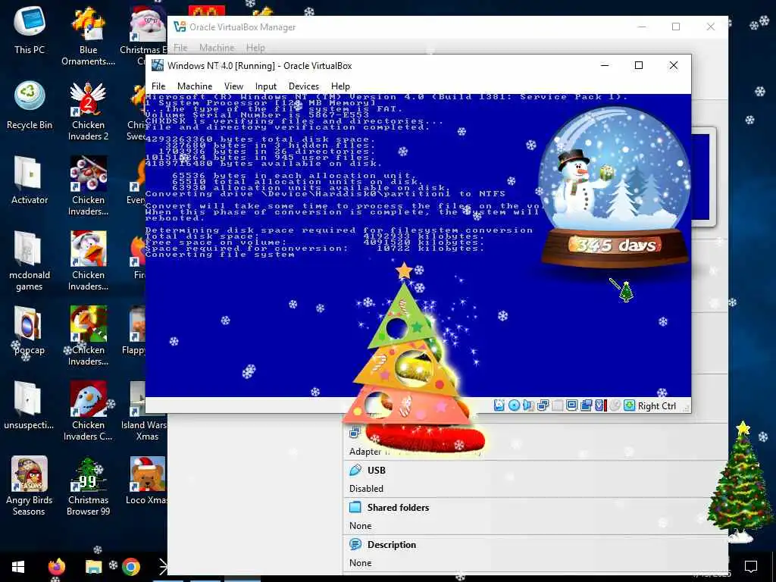Click the Oracle VirtualBox Manager logo icon
776x582 pixels.
pyautogui.click(x=180, y=27)
